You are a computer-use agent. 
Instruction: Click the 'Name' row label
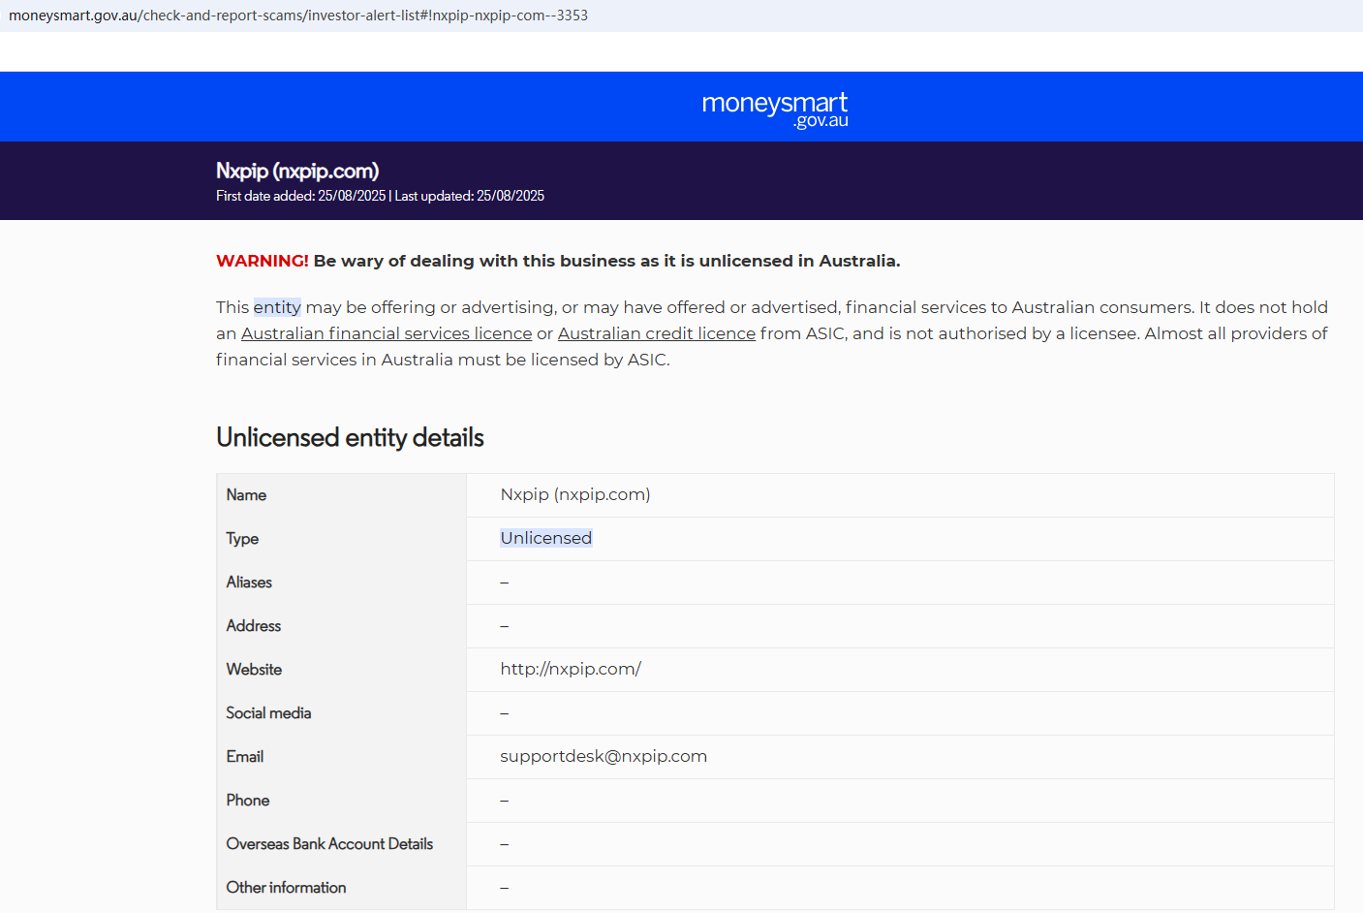click(246, 495)
